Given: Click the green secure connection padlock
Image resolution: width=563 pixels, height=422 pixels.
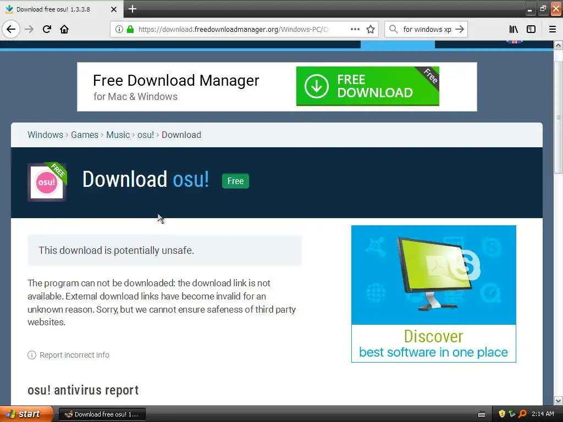Looking at the screenshot, I should point(130,29).
